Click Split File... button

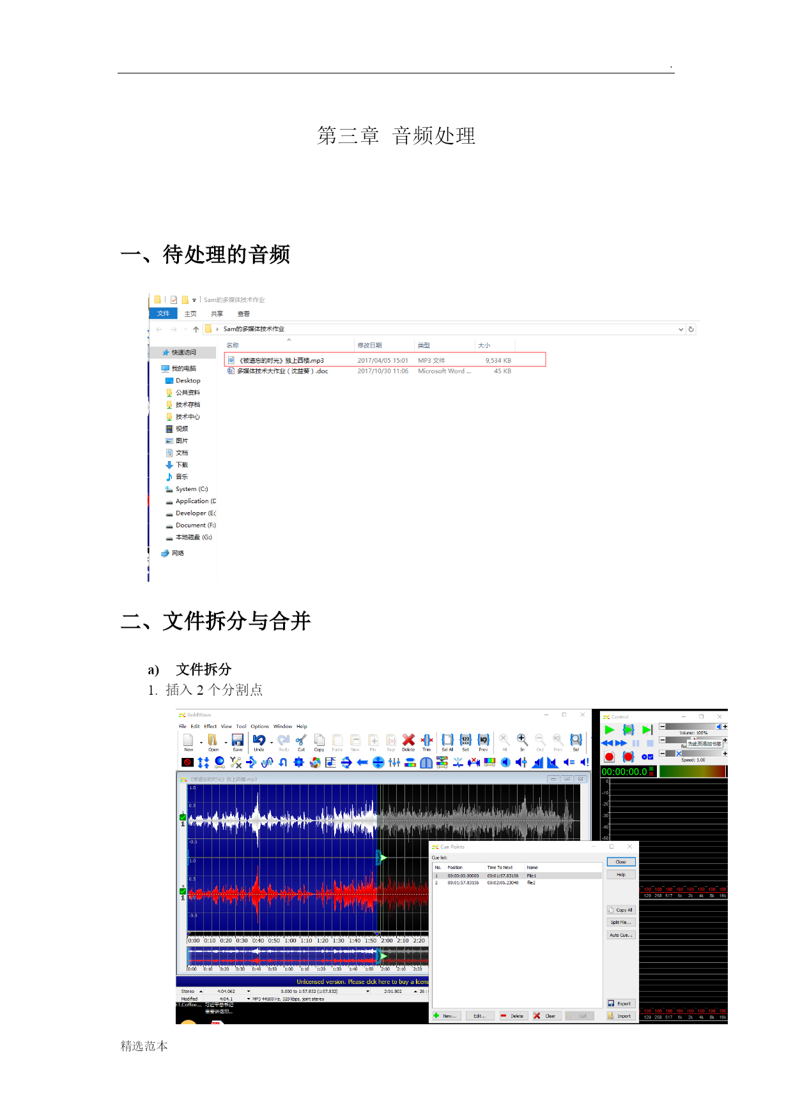point(620,922)
